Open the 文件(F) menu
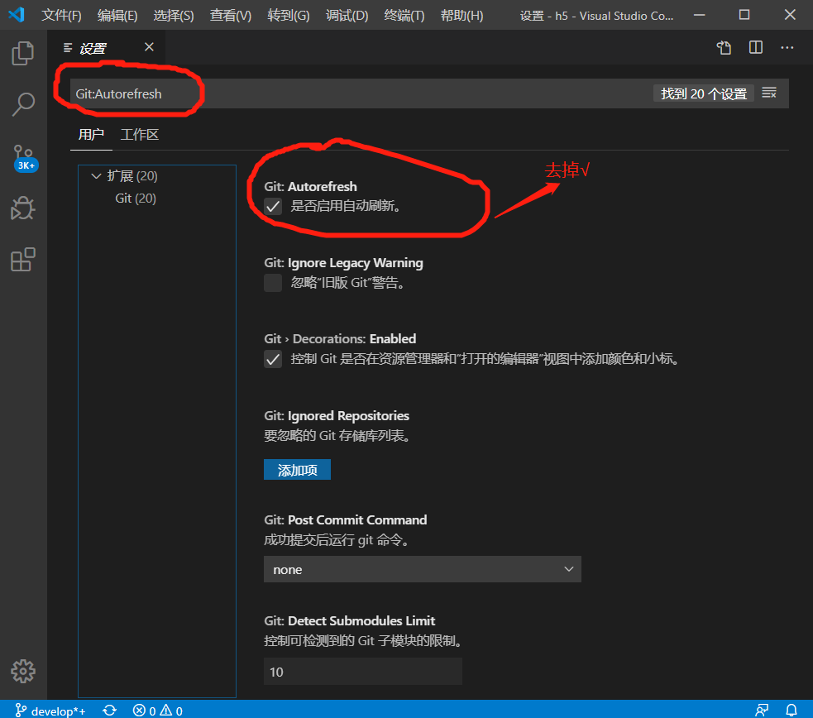813x718 pixels. click(61, 16)
